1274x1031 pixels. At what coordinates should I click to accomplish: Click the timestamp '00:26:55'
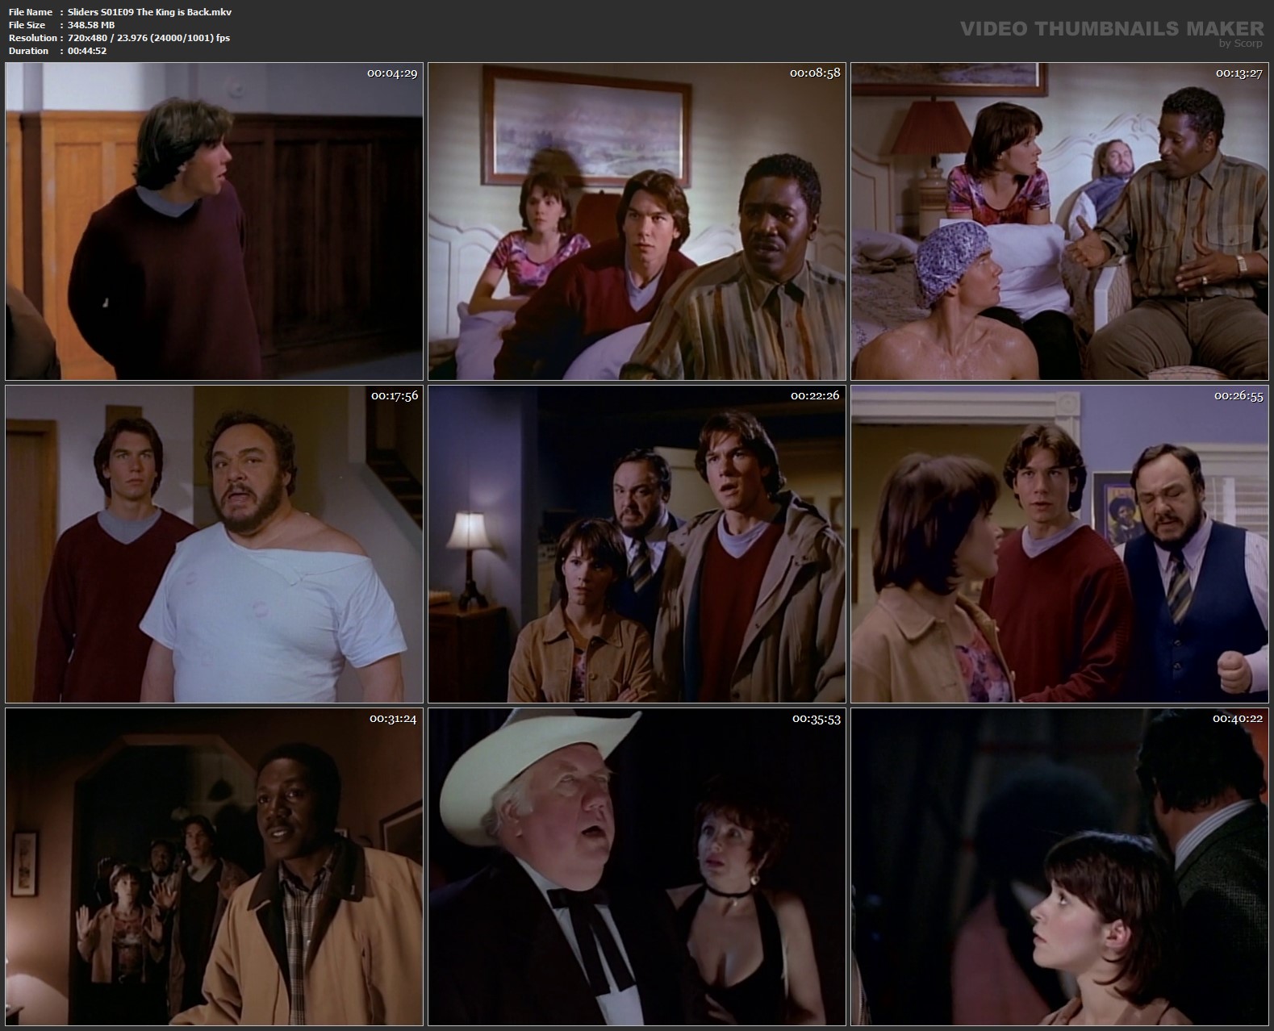(1238, 396)
